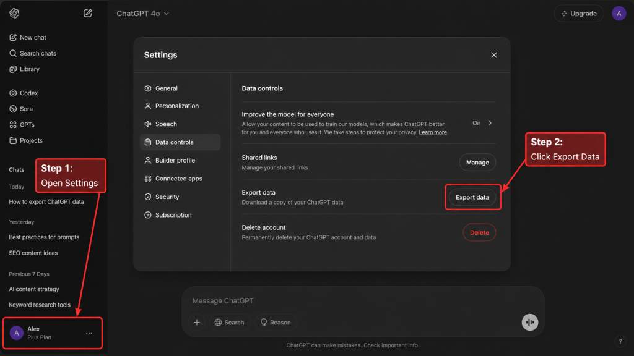
Task: Open the three-dot menu beside Alex
Action: point(89,333)
